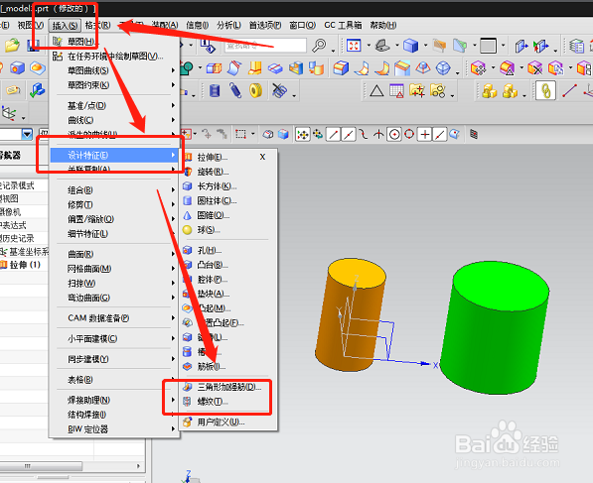The image size is (593, 483).
Task: Open dropdown arrow beside Fit view icon
Action: [x=369, y=46]
